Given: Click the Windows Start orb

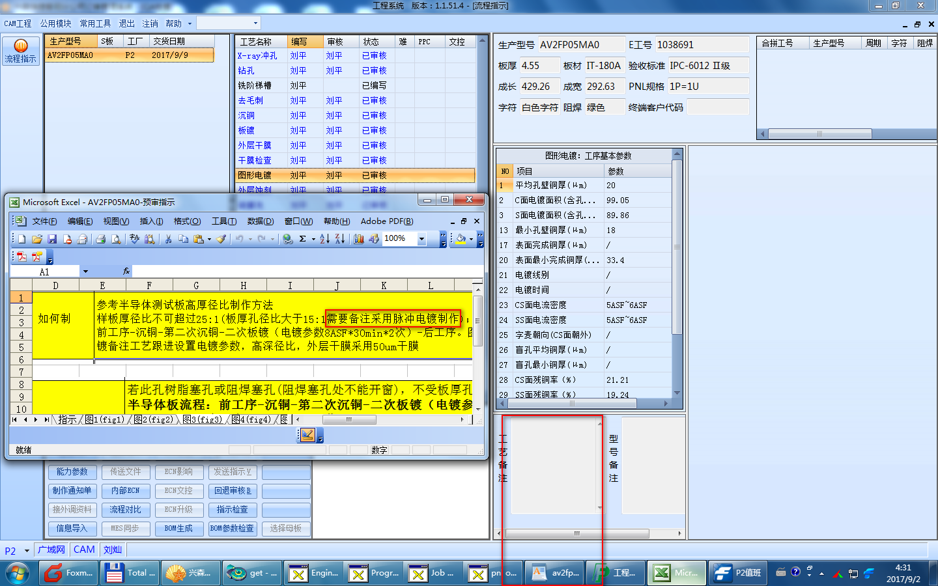Looking at the screenshot, I should [18, 573].
